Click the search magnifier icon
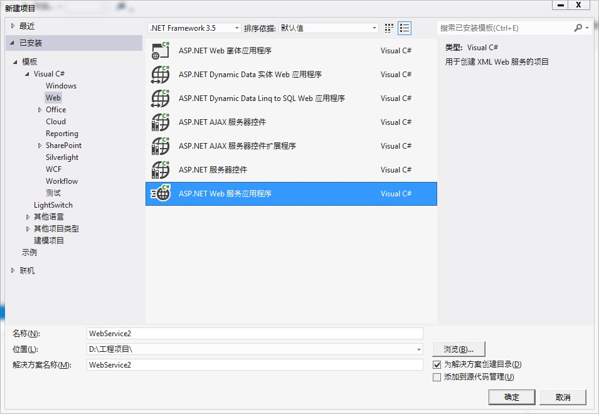The image size is (599, 414). tap(578, 28)
